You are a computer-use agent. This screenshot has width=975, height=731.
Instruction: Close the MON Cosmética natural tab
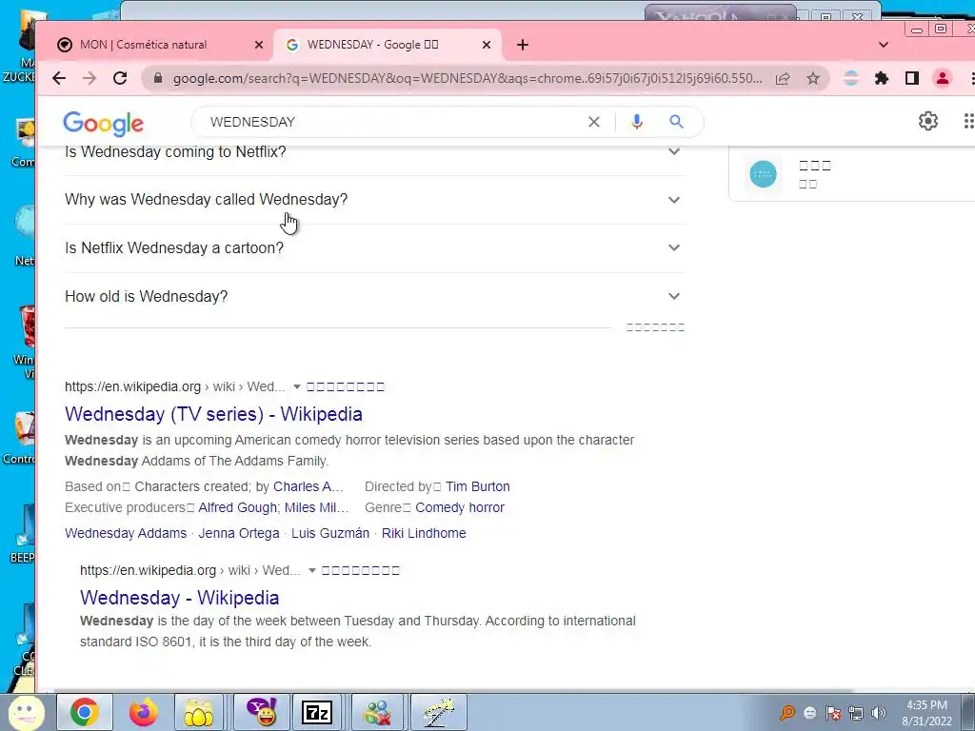click(x=259, y=45)
